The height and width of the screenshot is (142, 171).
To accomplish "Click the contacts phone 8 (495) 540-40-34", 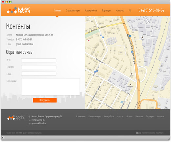I will [24, 40].
